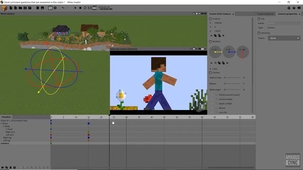The image size is (303, 170).
Task: Click the copy icon under Rotation dials
Action: 219,63
